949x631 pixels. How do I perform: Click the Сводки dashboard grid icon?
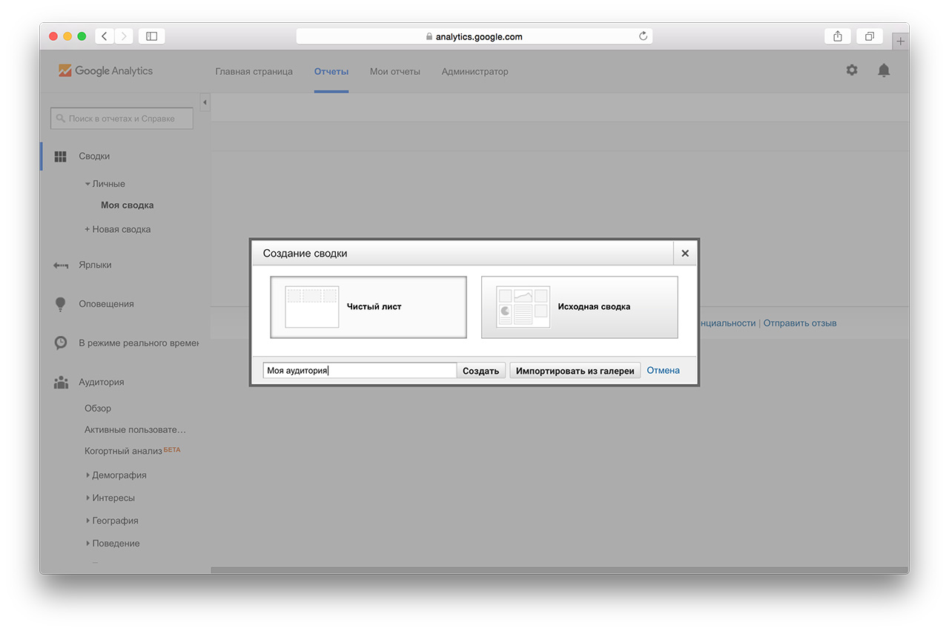click(x=61, y=156)
